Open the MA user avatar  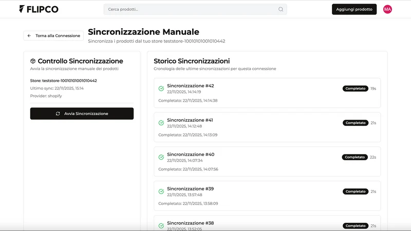(x=387, y=9)
